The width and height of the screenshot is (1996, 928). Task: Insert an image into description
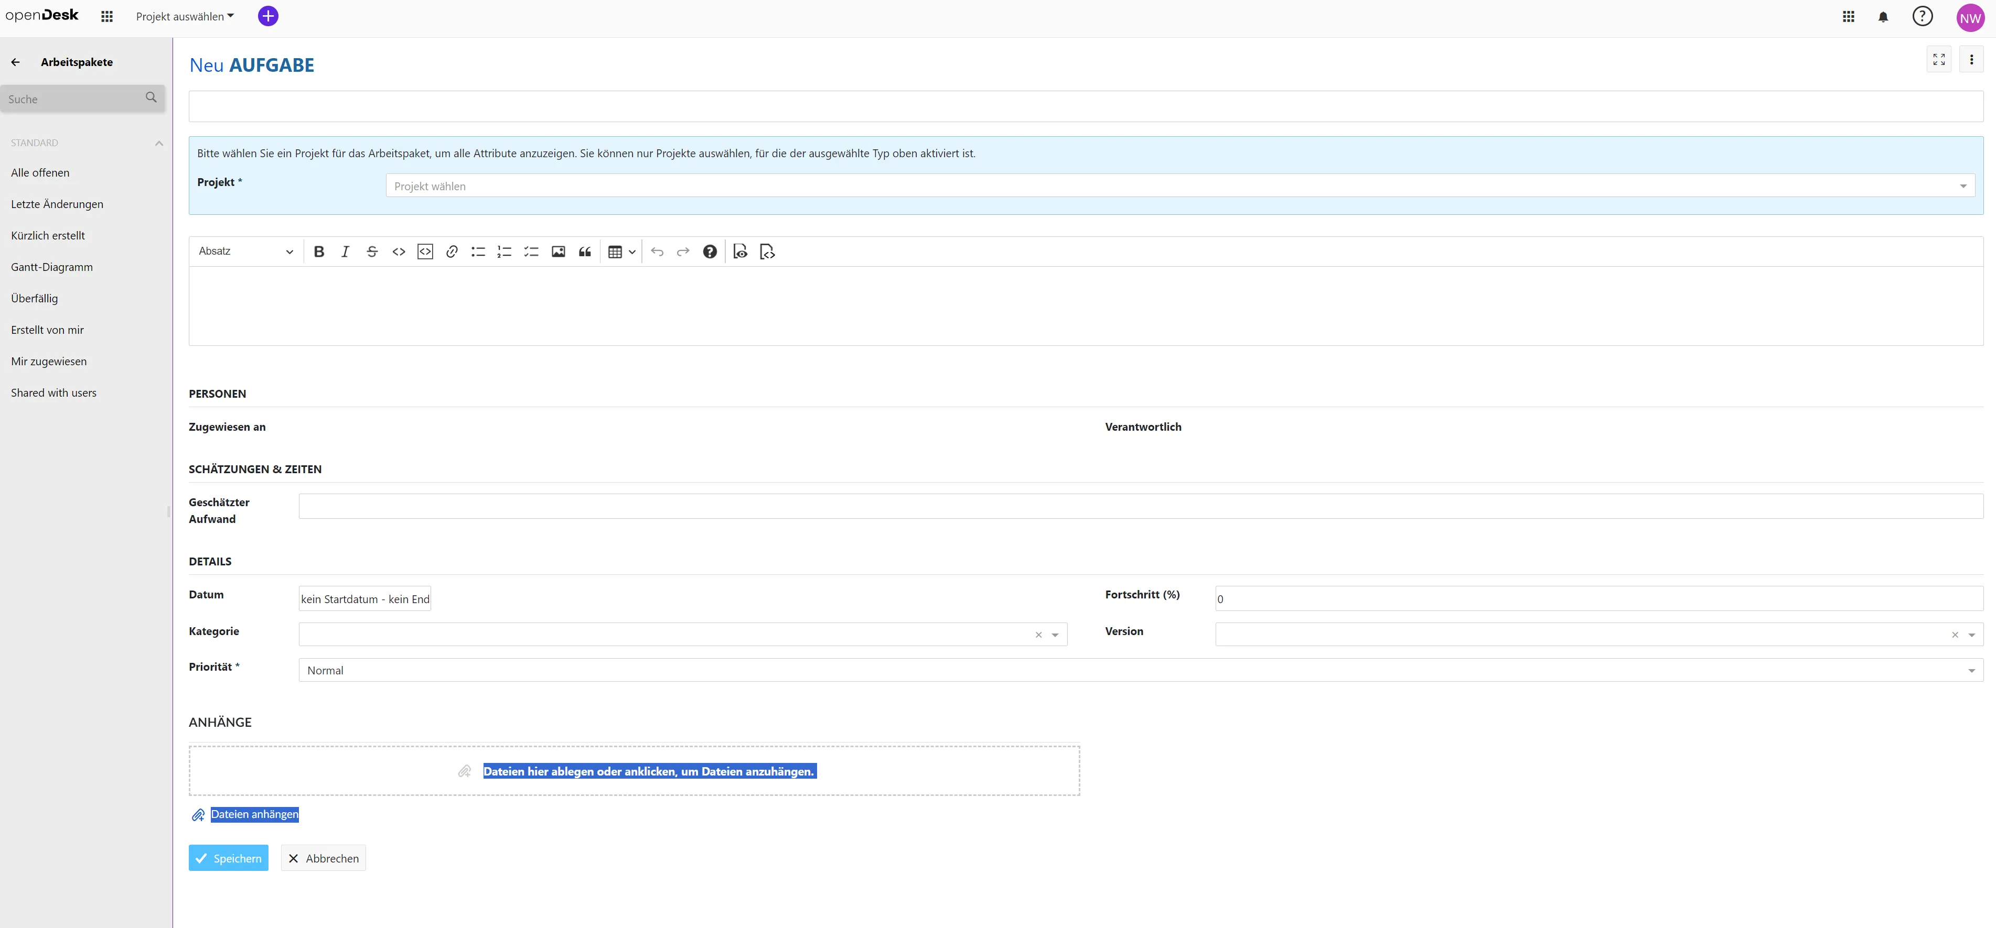click(558, 252)
